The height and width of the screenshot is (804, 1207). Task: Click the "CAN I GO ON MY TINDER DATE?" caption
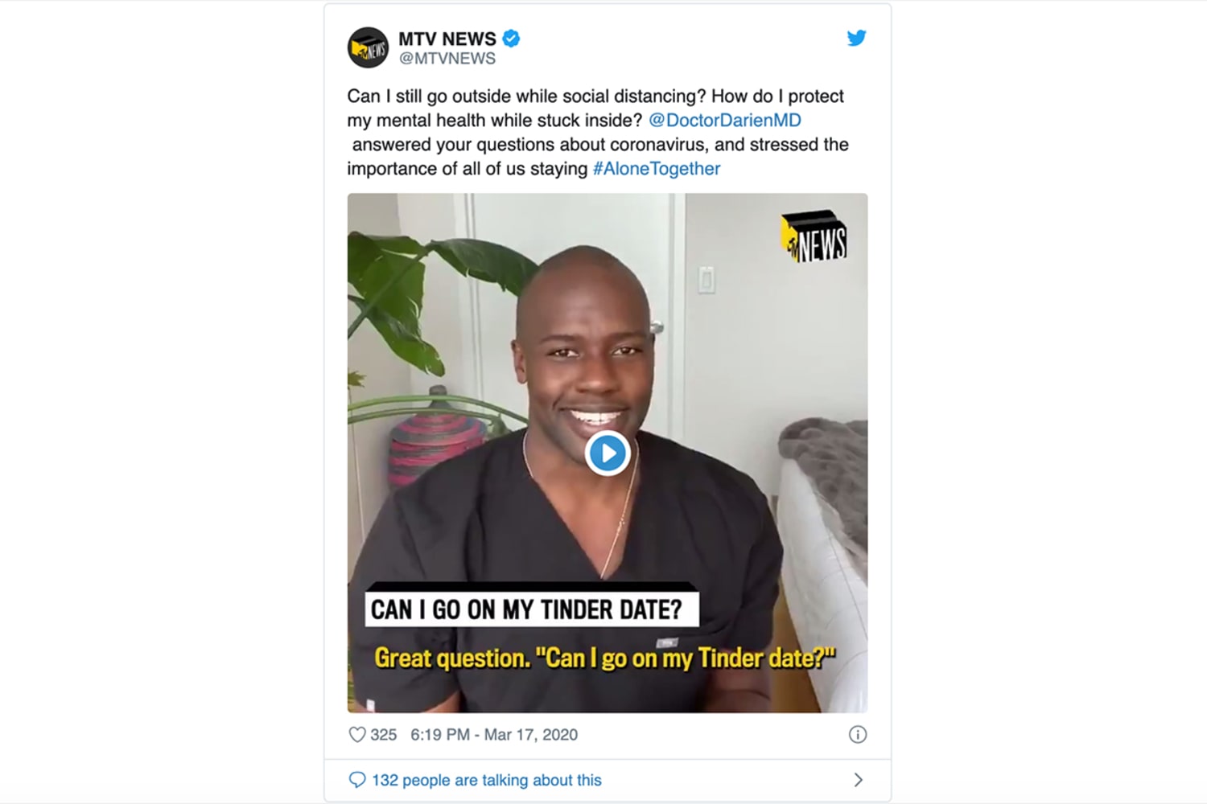(526, 609)
